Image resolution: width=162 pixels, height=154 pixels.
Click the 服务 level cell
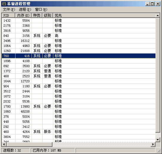coord(47,132)
